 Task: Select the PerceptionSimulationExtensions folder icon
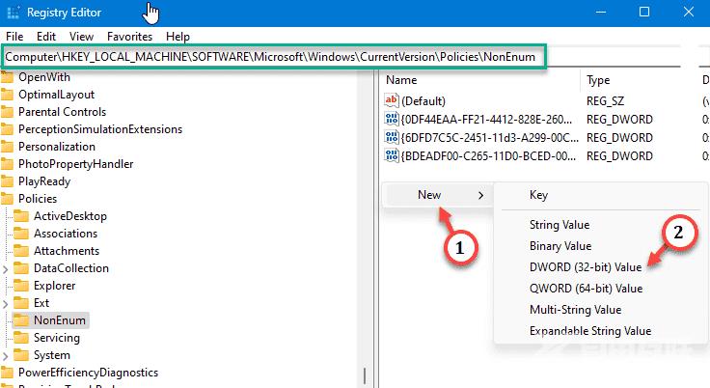tap(7, 129)
